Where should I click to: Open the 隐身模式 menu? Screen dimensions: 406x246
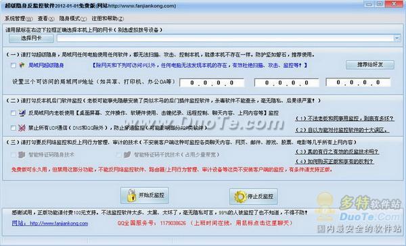(73, 19)
